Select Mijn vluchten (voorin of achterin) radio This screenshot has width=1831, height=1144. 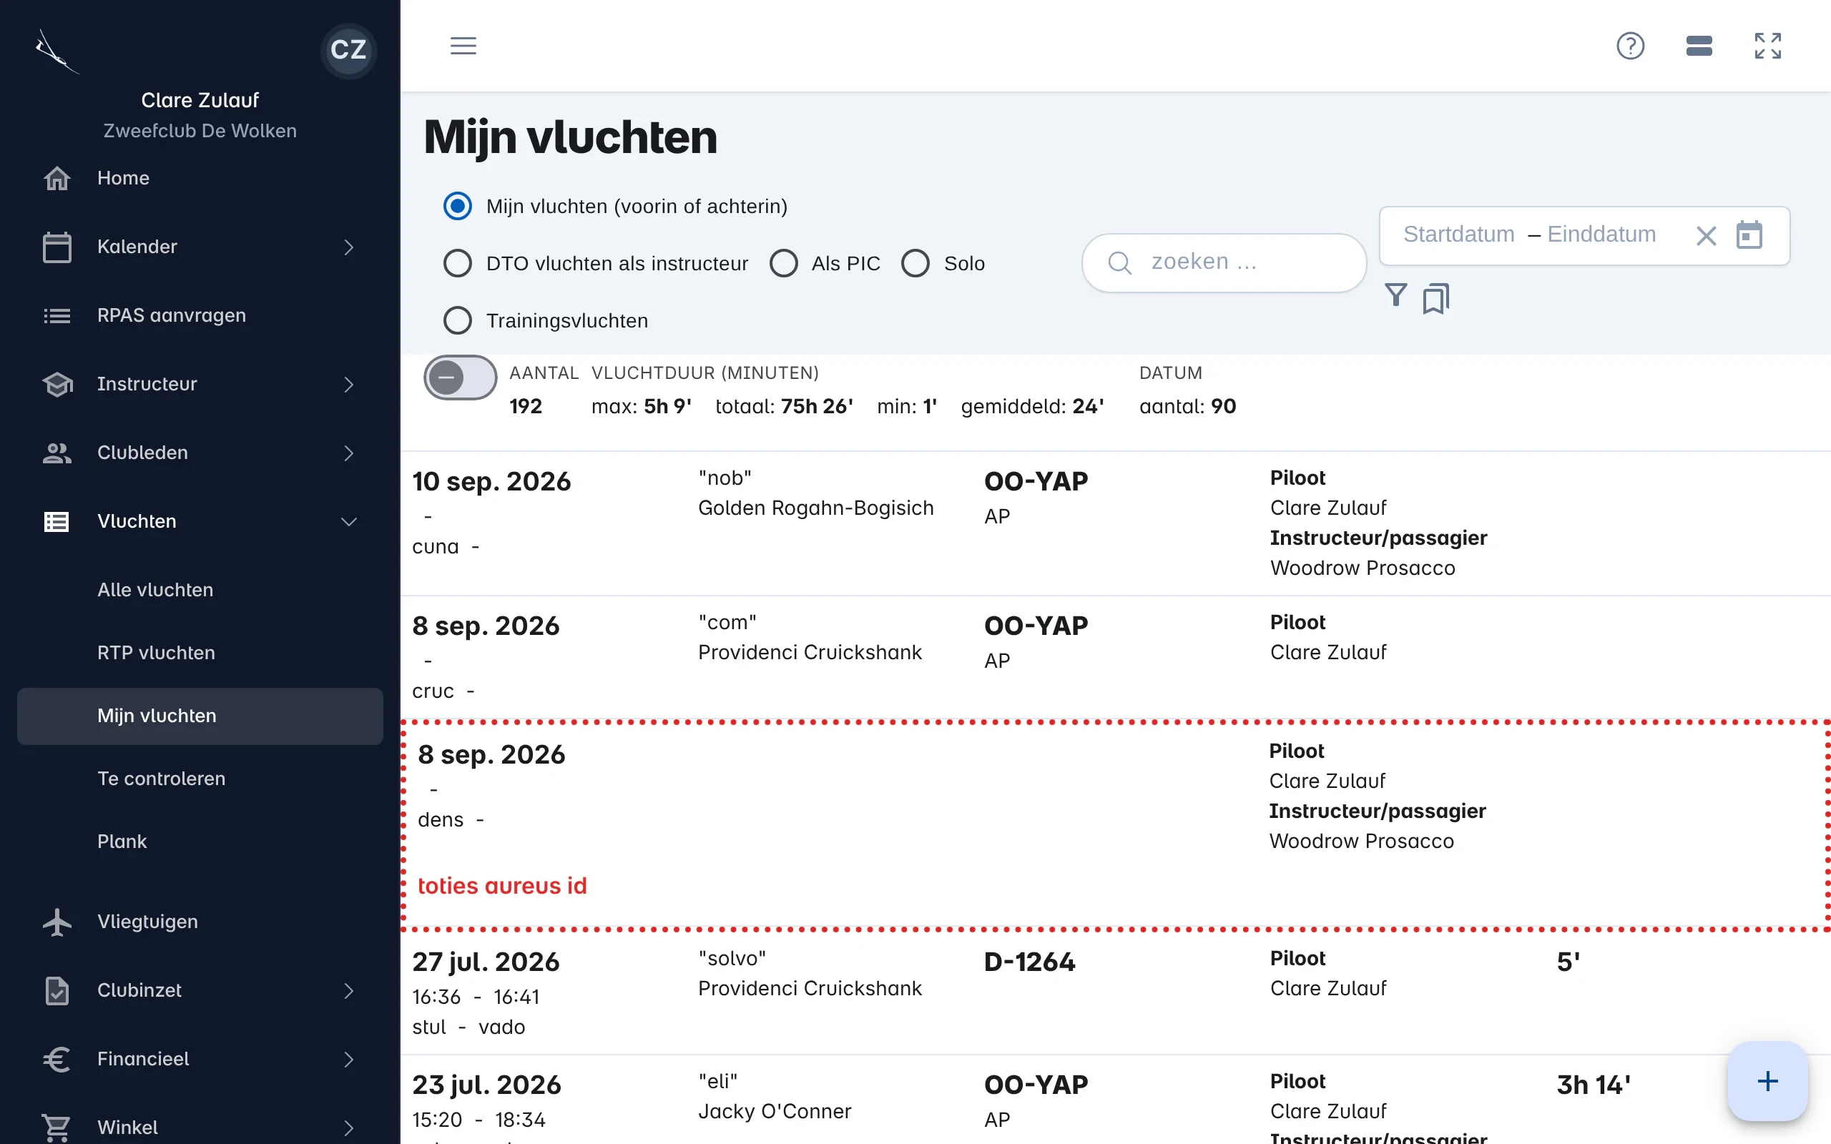click(458, 207)
